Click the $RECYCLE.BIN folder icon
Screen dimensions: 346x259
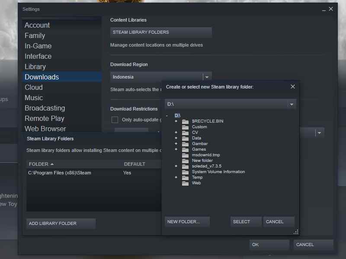pos(186,121)
